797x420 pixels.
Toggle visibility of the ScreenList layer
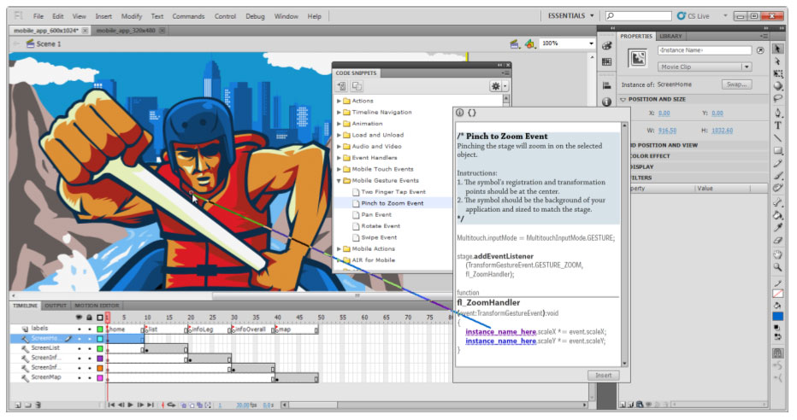click(x=80, y=348)
